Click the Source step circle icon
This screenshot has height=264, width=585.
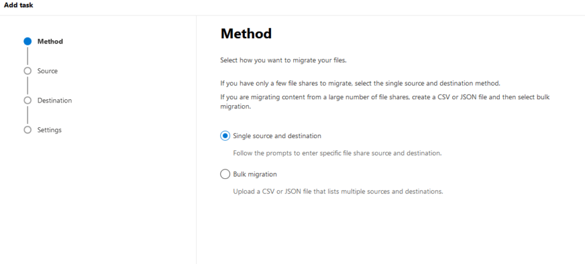(27, 71)
